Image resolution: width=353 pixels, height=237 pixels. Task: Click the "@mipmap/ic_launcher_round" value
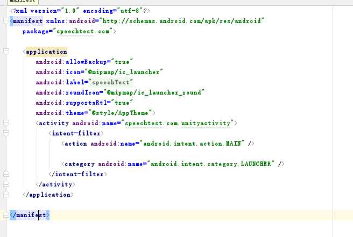pos(154,92)
